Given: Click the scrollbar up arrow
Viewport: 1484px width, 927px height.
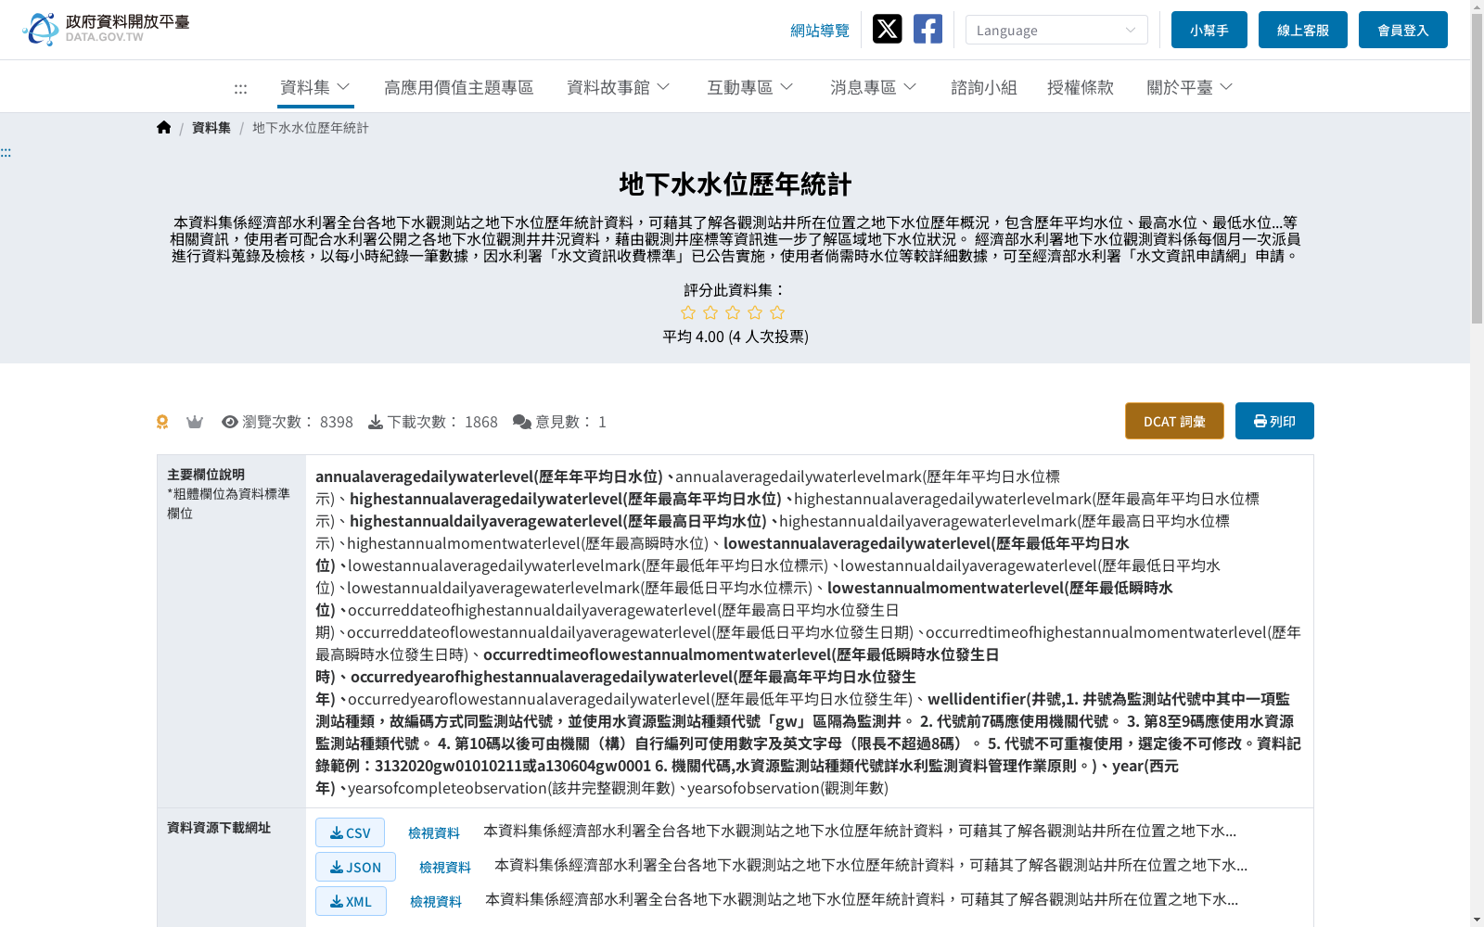Looking at the screenshot, I should [x=1477, y=6].
